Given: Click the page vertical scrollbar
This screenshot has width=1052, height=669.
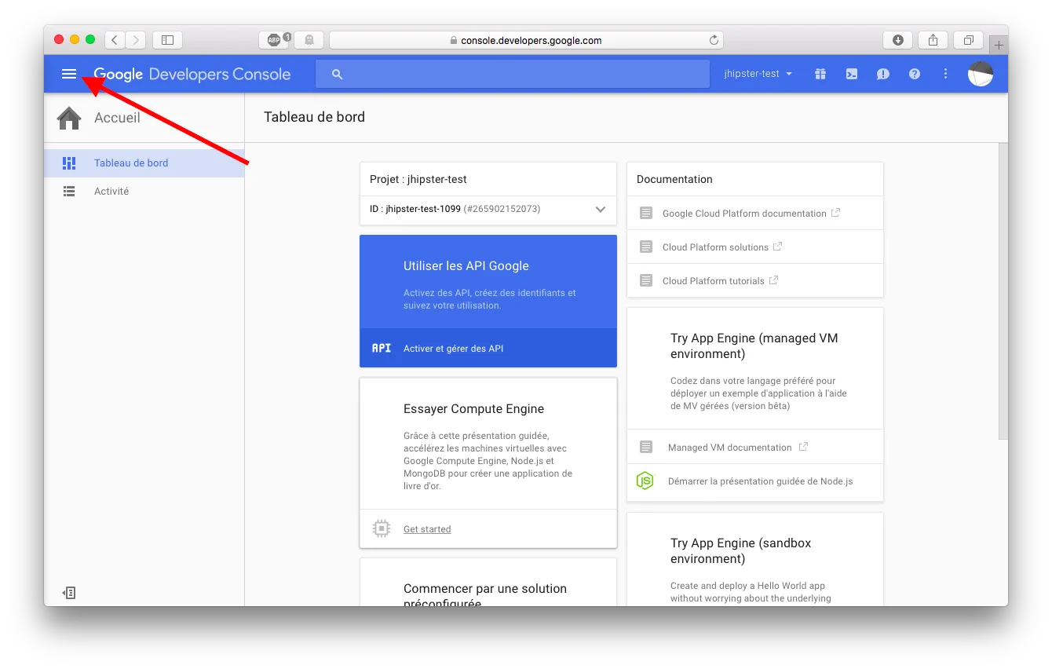Looking at the screenshot, I should click(1003, 291).
